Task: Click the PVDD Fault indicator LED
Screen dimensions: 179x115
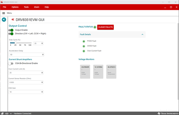Action: coord(84,41)
